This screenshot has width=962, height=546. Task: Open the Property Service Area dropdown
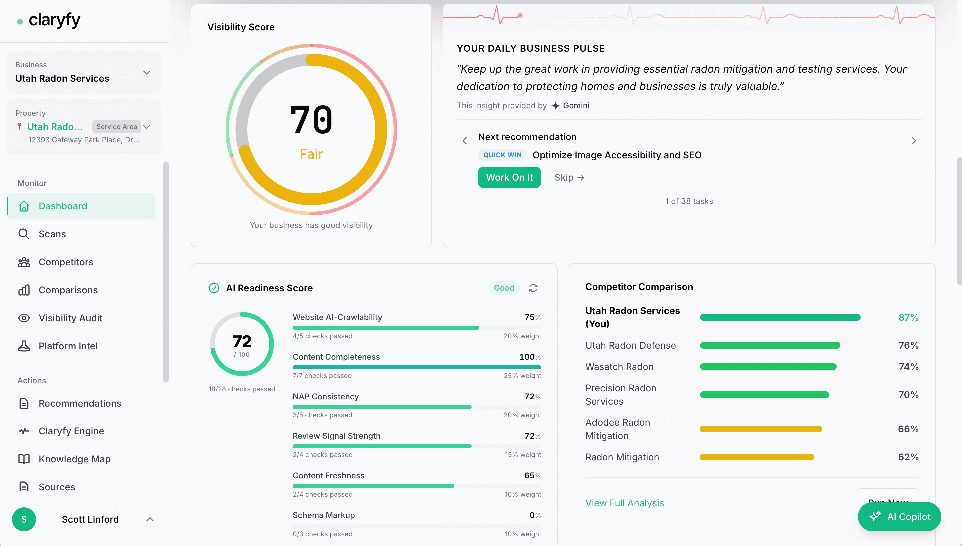tap(147, 127)
